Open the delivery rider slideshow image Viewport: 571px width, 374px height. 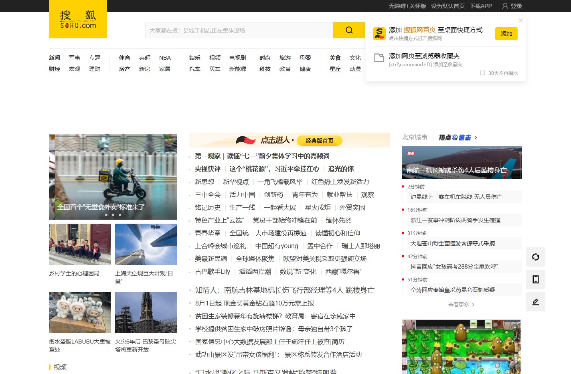pos(113,177)
